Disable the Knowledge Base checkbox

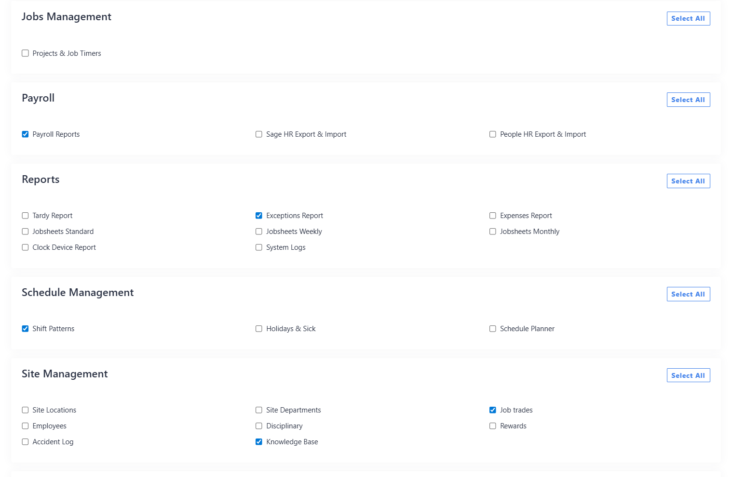coord(259,442)
